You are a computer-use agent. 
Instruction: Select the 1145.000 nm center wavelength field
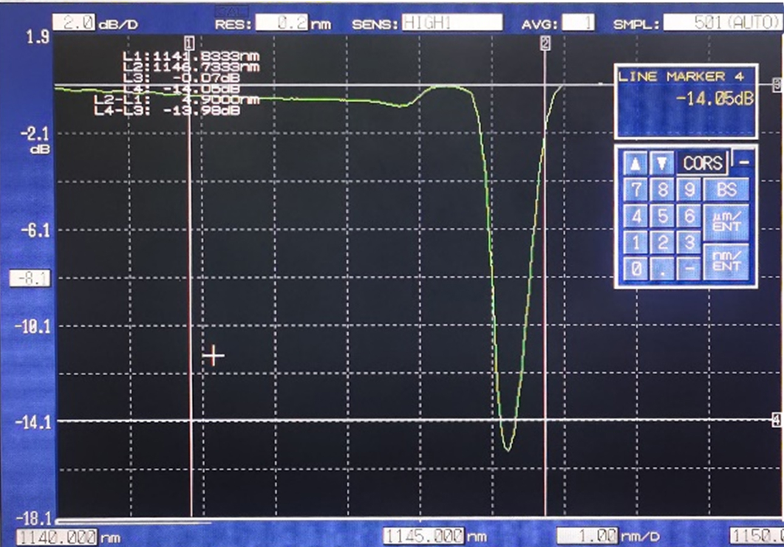pyautogui.click(x=423, y=536)
